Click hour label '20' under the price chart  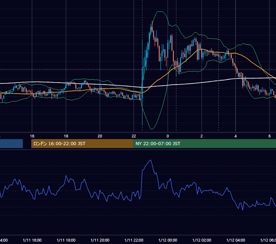[x=100, y=136]
